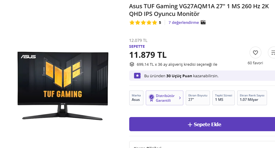This screenshot has height=148, width=275.
Task: Click the product title Asus TUF Gaming VG27AQM1A
Action: (199, 10)
